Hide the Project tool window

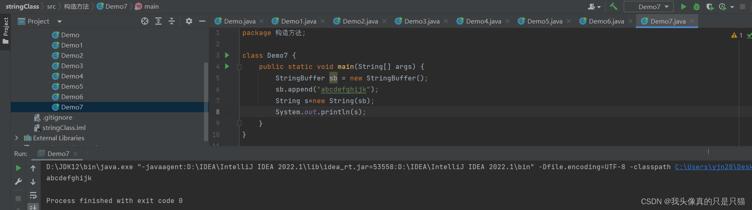202,21
